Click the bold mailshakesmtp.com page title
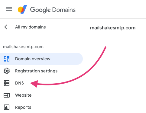146x113 pixels. [113, 28]
